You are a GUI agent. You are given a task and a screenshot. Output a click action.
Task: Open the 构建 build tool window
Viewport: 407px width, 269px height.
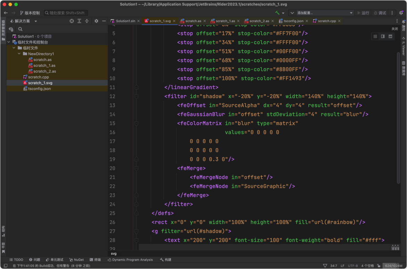pos(166,260)
